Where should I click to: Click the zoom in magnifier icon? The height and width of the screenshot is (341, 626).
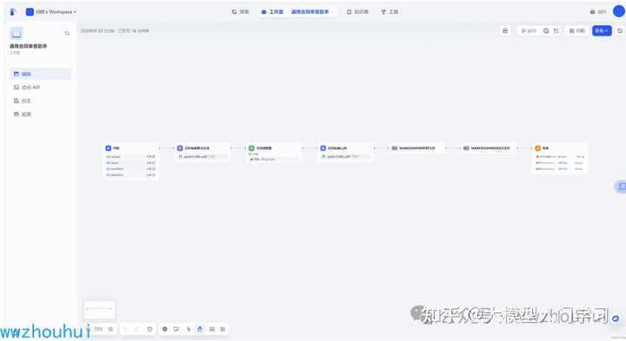[111, 329]
